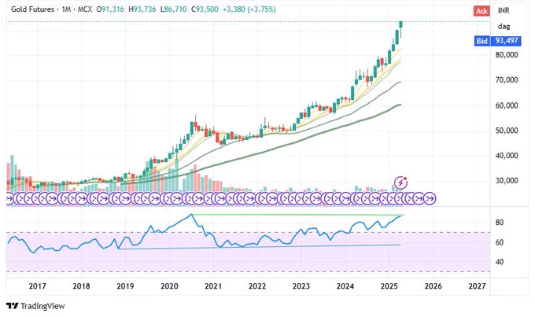This screenshot has width=535, height=317.
Task: Click the 70,000 price axis label
Action: coord(507,80)
